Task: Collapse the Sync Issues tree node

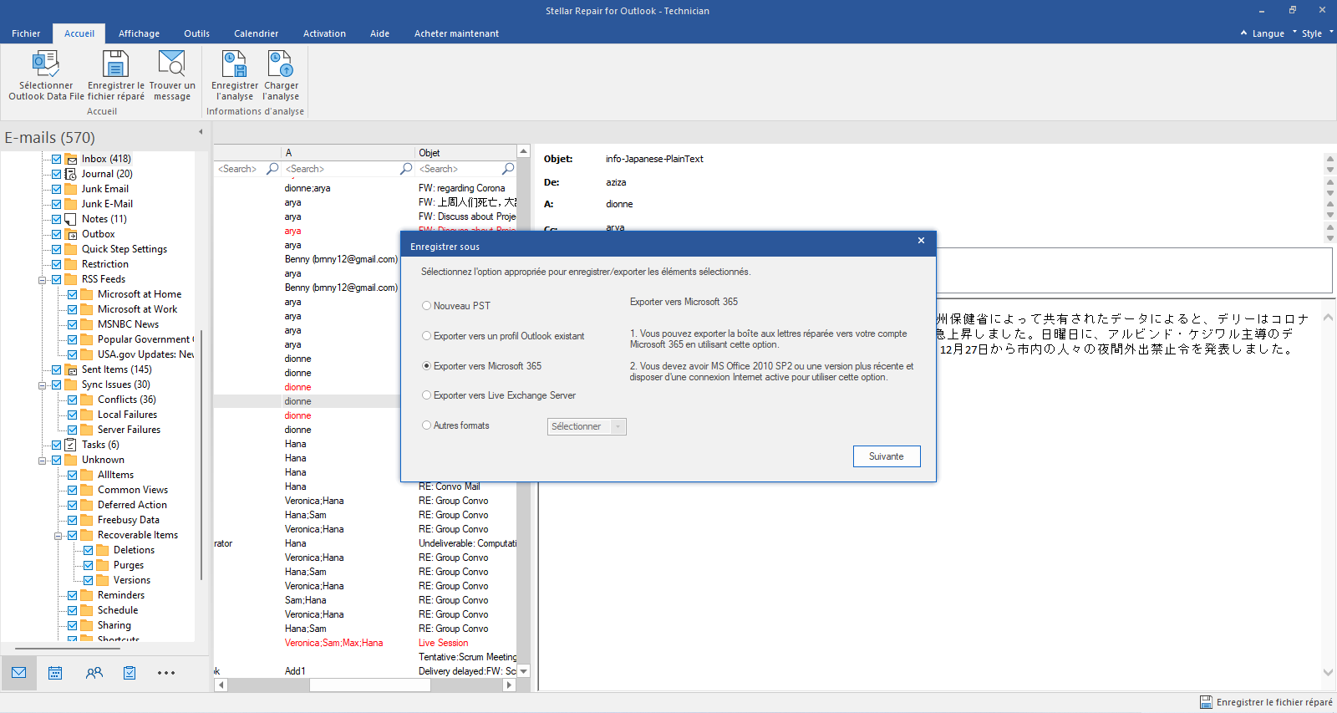Action: 42,385
